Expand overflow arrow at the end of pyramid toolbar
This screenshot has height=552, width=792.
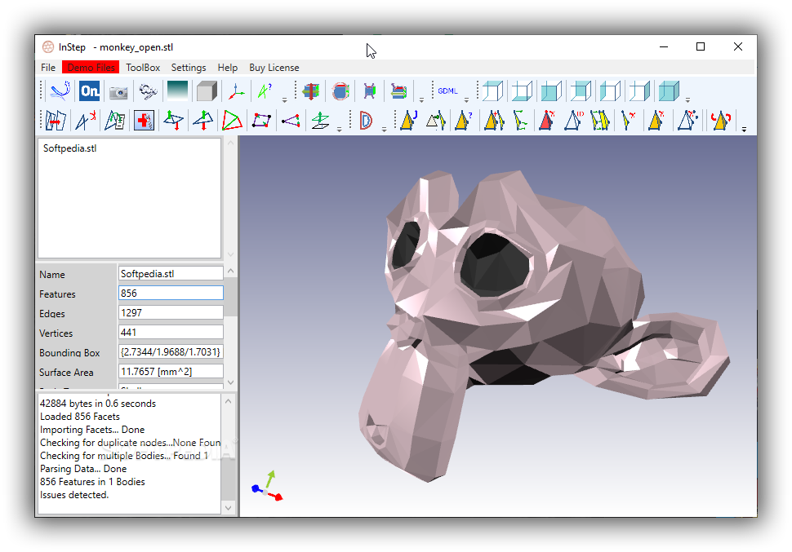[x=744, y=130]
